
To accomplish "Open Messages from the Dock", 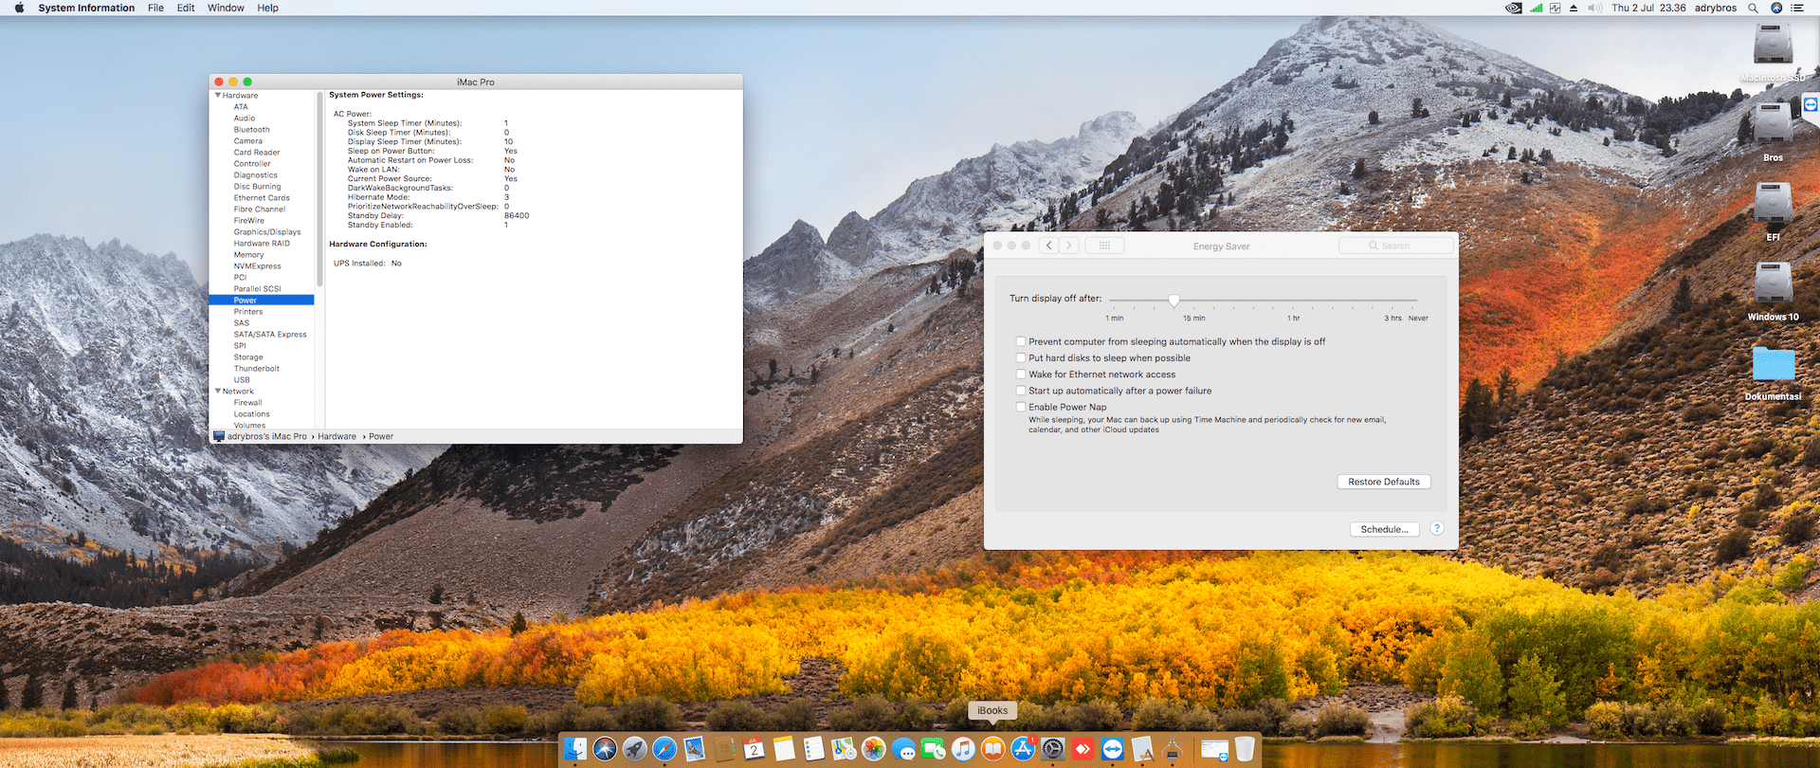I will pos(904,749).
